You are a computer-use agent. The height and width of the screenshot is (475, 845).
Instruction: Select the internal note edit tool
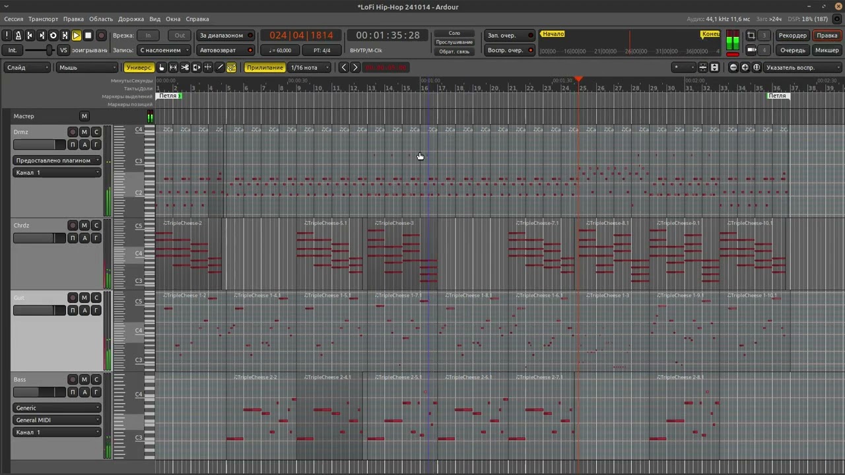232,67
